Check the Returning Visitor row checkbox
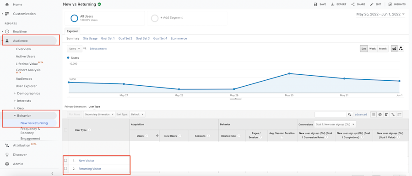The width and height of the screenshot is (412, 176). tap(65, 168)
